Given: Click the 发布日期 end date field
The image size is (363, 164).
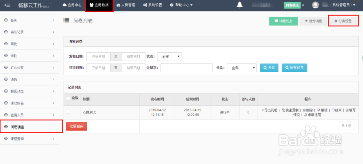Looking at the screenshot, I should [x=133, y=57].
